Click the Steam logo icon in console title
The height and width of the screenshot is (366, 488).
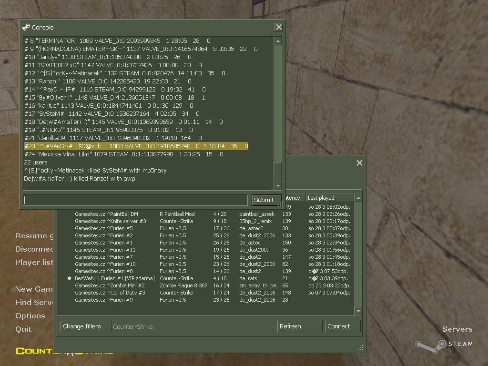tap(26, 27)
